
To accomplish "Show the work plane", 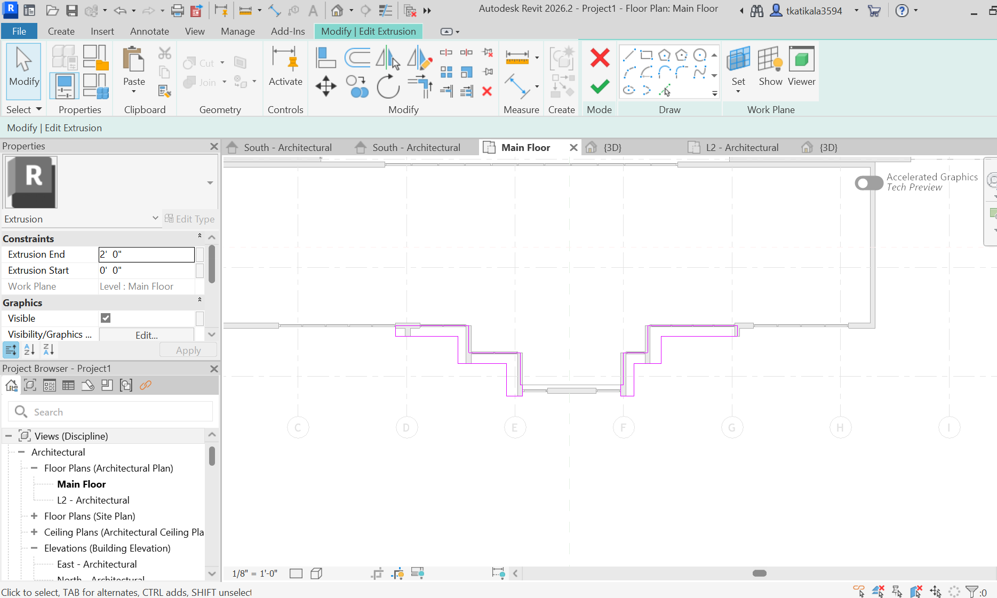I will (770, 66).
